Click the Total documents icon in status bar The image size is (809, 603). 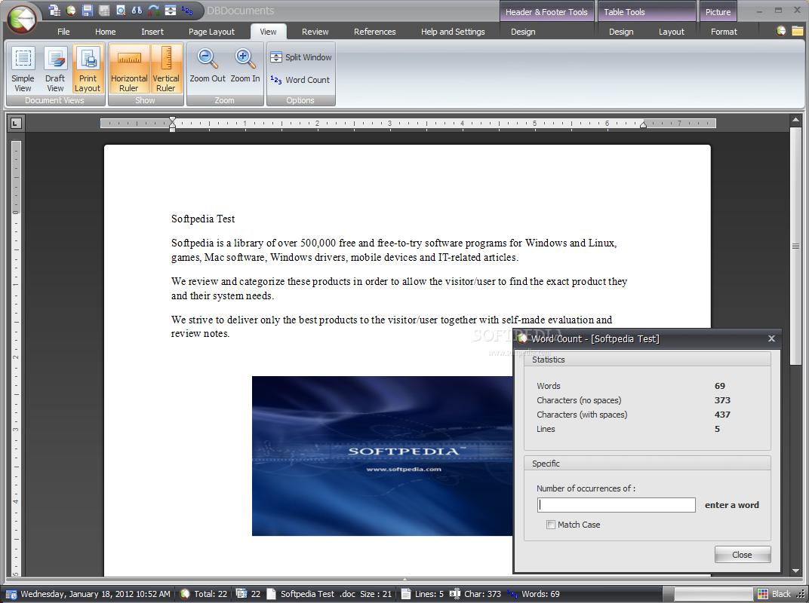(x=185, y=594)
